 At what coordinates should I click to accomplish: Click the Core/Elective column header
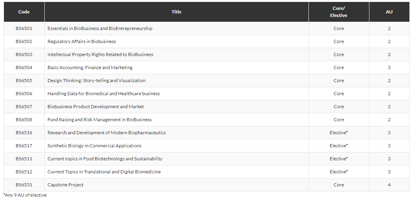click(x=339, y=12)
